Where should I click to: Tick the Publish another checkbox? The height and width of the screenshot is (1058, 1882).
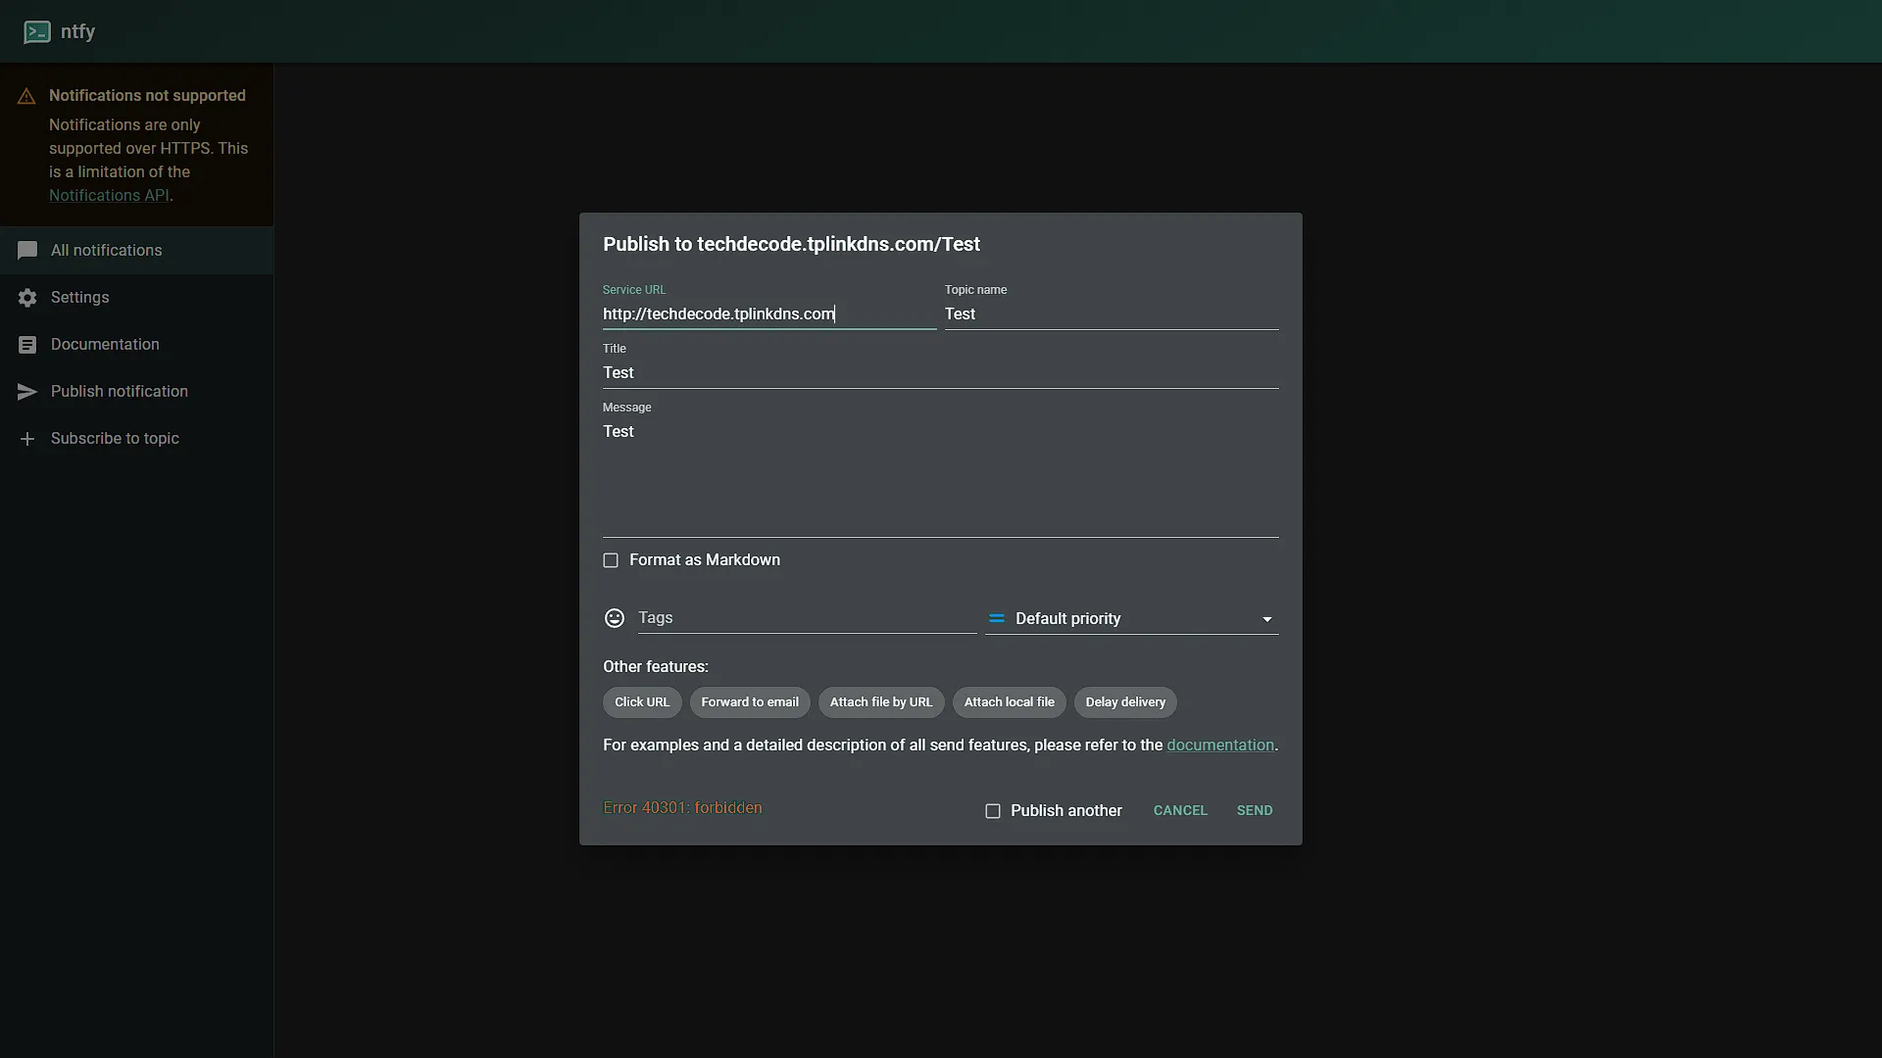coord(993,811)
